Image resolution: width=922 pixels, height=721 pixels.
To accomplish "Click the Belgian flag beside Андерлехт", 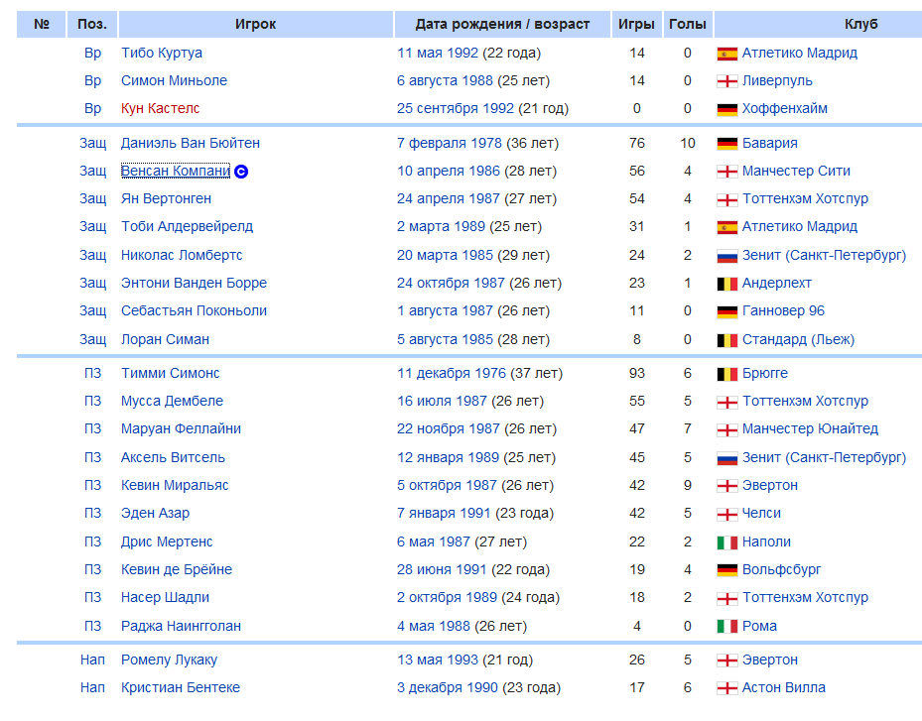I will [x=727, y=284].
